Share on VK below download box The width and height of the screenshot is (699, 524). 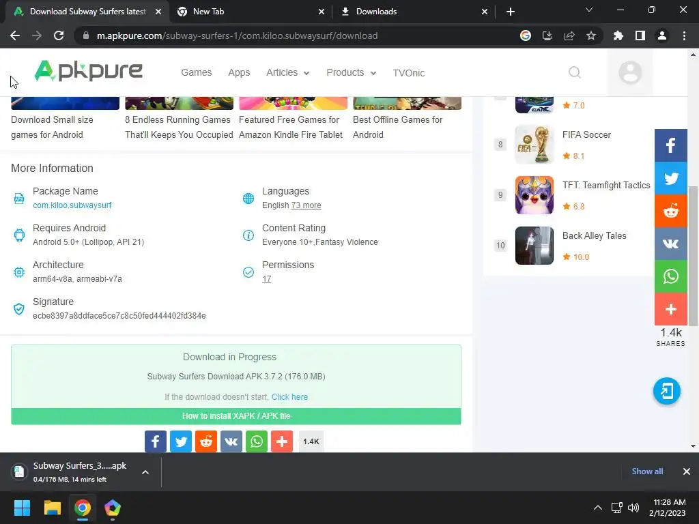[x=231, y=441]
